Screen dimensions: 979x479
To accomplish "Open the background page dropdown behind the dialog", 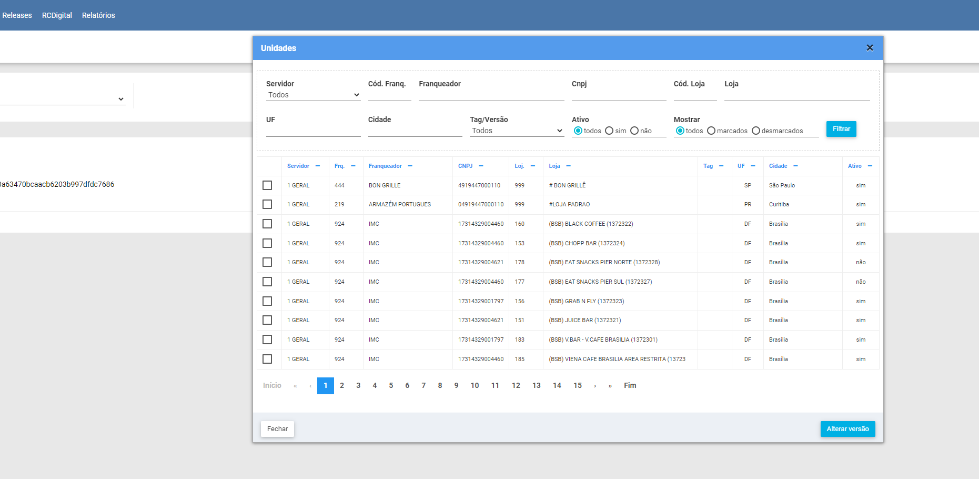I will (x=62, y=98).
